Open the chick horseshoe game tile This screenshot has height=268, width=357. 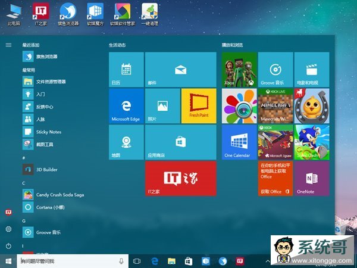(312, 106)
